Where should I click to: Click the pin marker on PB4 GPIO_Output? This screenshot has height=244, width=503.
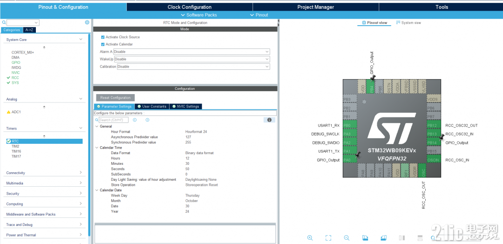click(x=373, y=78)
